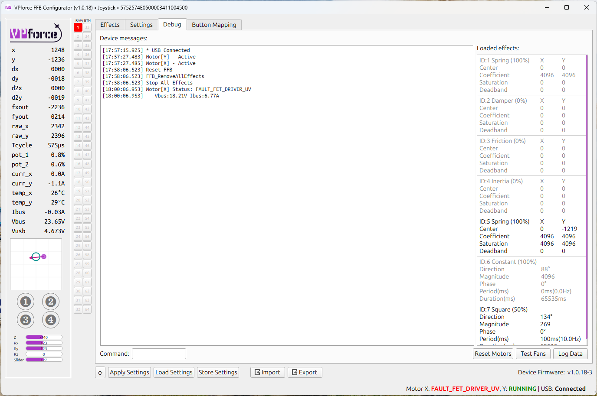Screen dimensions: 597x396
Task: Click the Store Settings button
Action: [218, 372]
